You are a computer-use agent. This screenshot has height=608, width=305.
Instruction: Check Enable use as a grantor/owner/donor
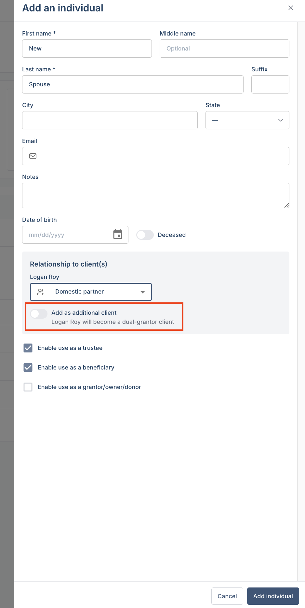28,387
